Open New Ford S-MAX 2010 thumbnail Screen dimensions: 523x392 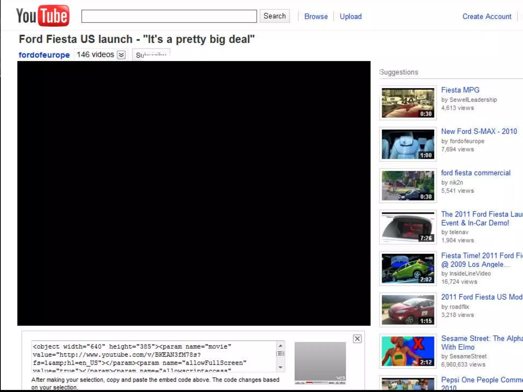(x=408, y=144)
